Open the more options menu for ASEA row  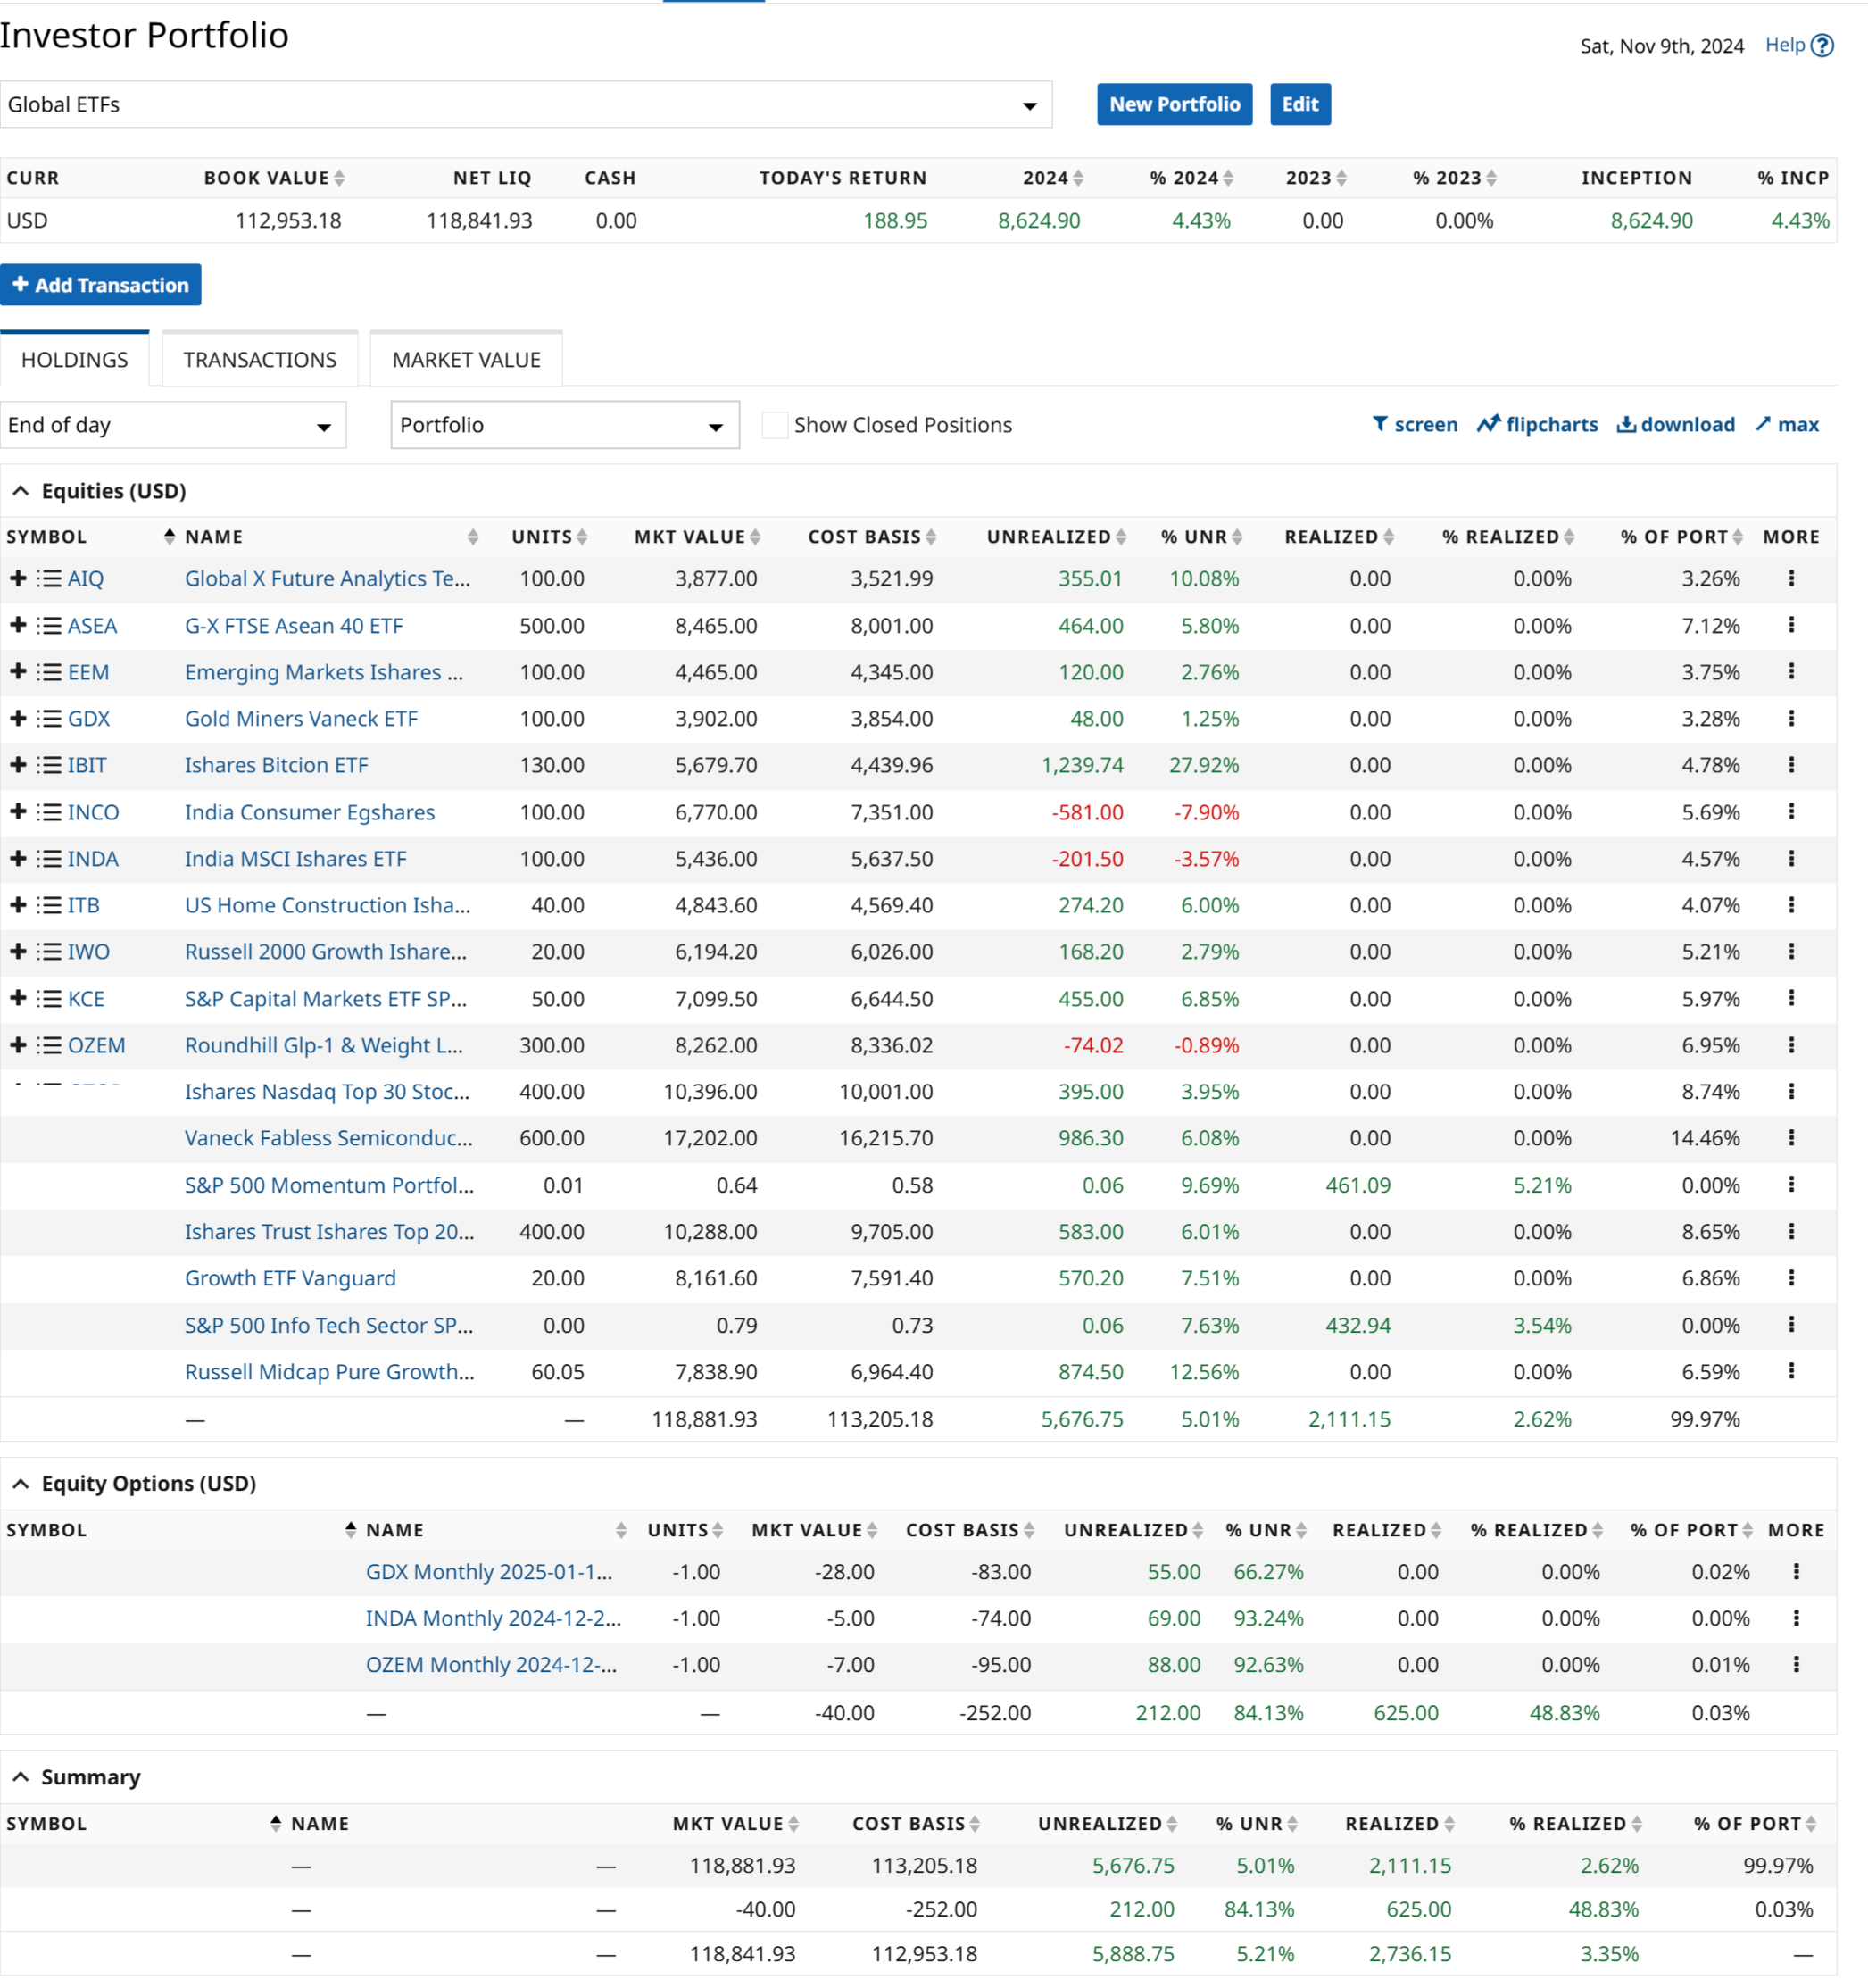pyautogui.click(x=1791, y=626)
